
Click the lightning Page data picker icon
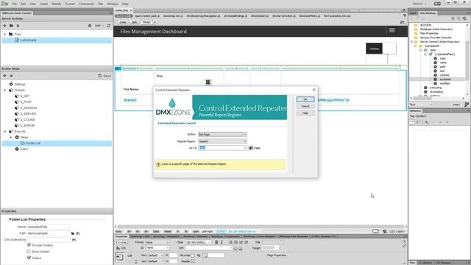click(x=251, y=148)
